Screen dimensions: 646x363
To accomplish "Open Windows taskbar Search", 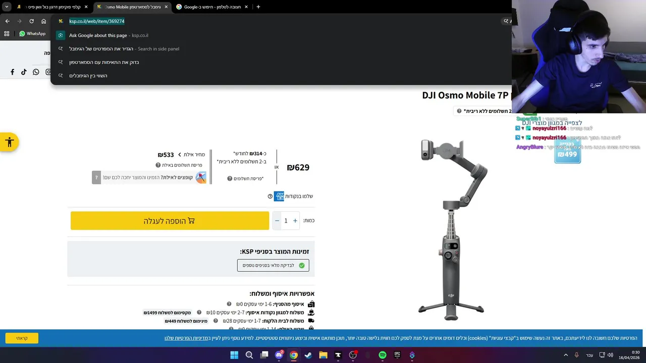I will [x=249, y=355].
